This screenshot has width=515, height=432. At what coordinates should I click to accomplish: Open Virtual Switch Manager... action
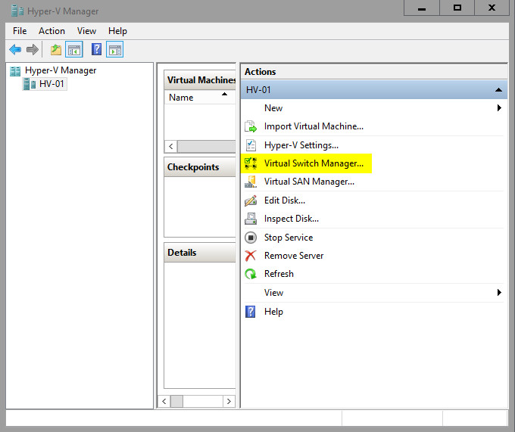[x=314, y=163]
